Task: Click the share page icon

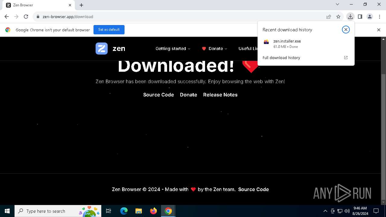Action: pyautogui.click(x=329, y=17)
